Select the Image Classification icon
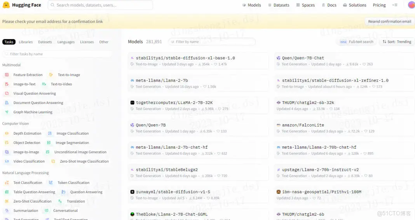415x220 pixels. pos(50,133)
